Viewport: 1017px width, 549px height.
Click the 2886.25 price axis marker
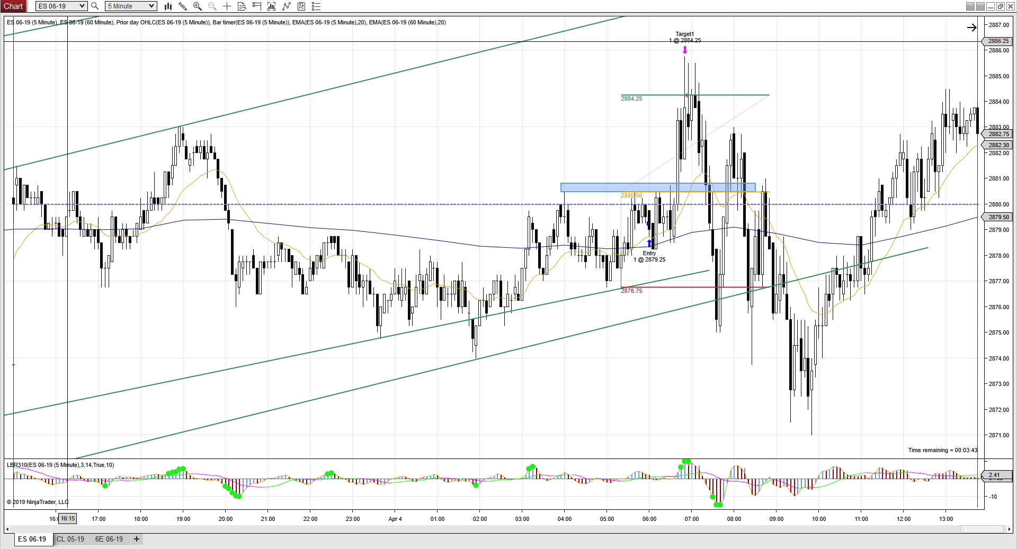point(998,41)
